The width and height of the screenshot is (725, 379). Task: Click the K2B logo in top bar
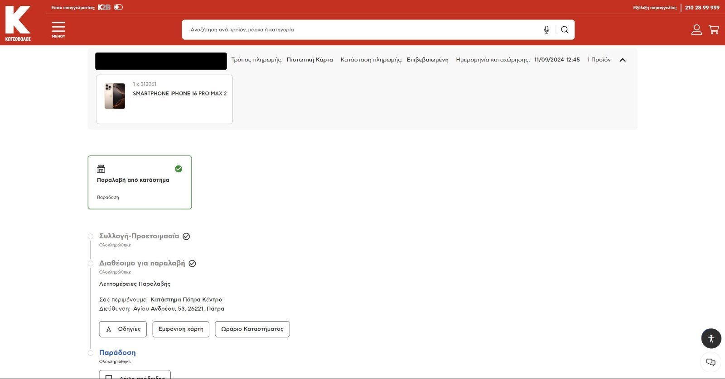104,7
